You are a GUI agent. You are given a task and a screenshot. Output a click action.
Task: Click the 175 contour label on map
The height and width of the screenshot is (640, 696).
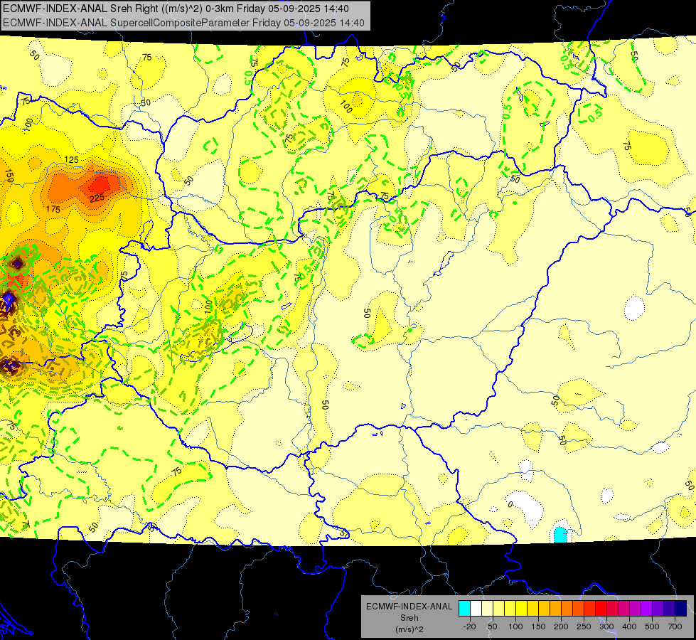[53, 209]
